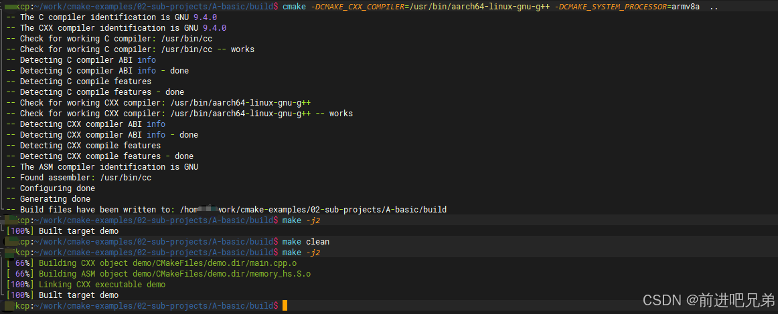
Task: Click the '-DCMAKE_SYSTEM_PROCESSOR' flag text
Action: click(611, 7)
